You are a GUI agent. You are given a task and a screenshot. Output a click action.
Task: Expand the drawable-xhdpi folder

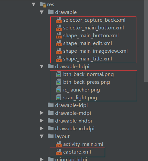tap(42, 121)
